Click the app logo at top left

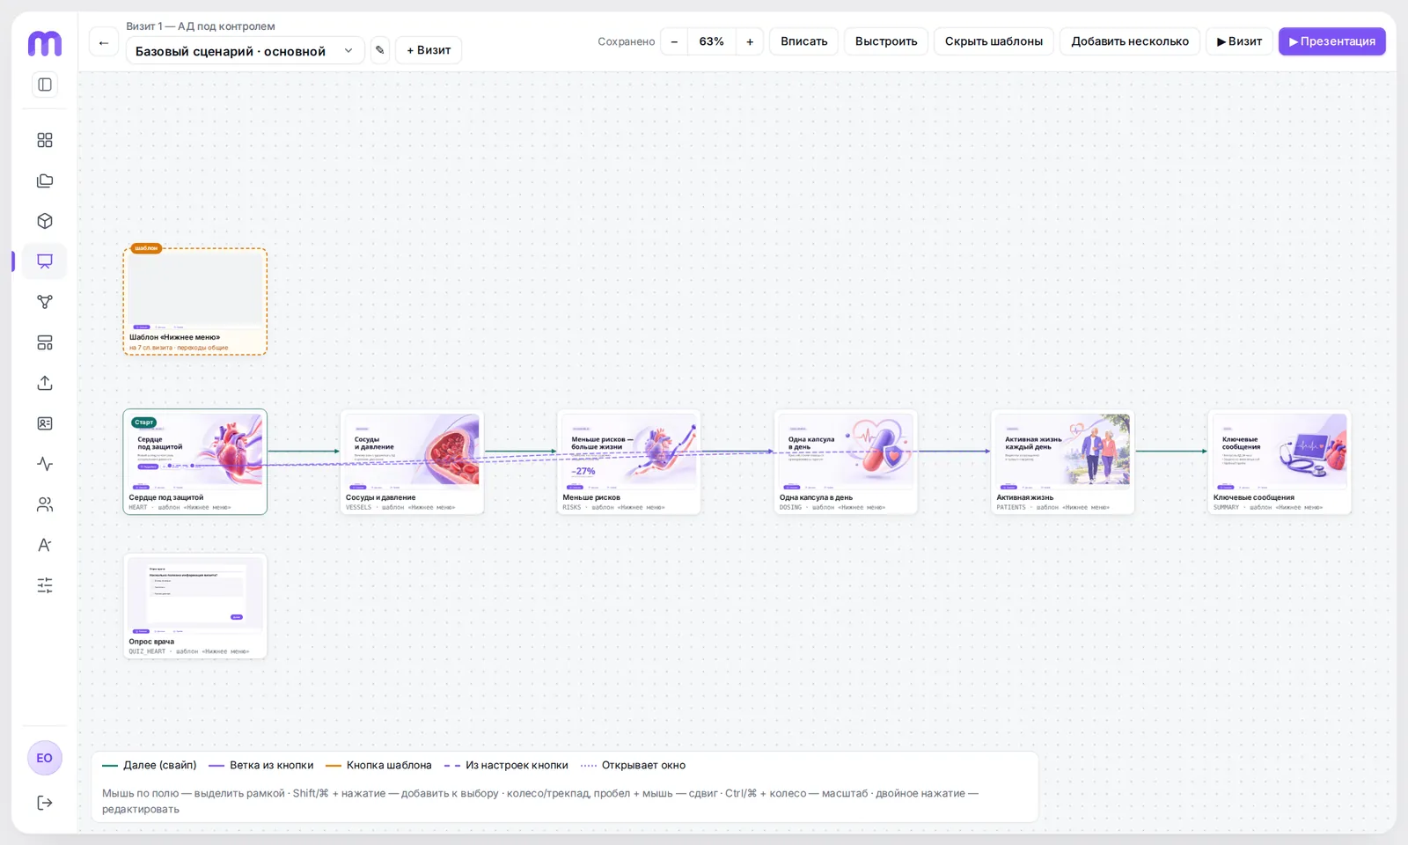click(45, 43)
